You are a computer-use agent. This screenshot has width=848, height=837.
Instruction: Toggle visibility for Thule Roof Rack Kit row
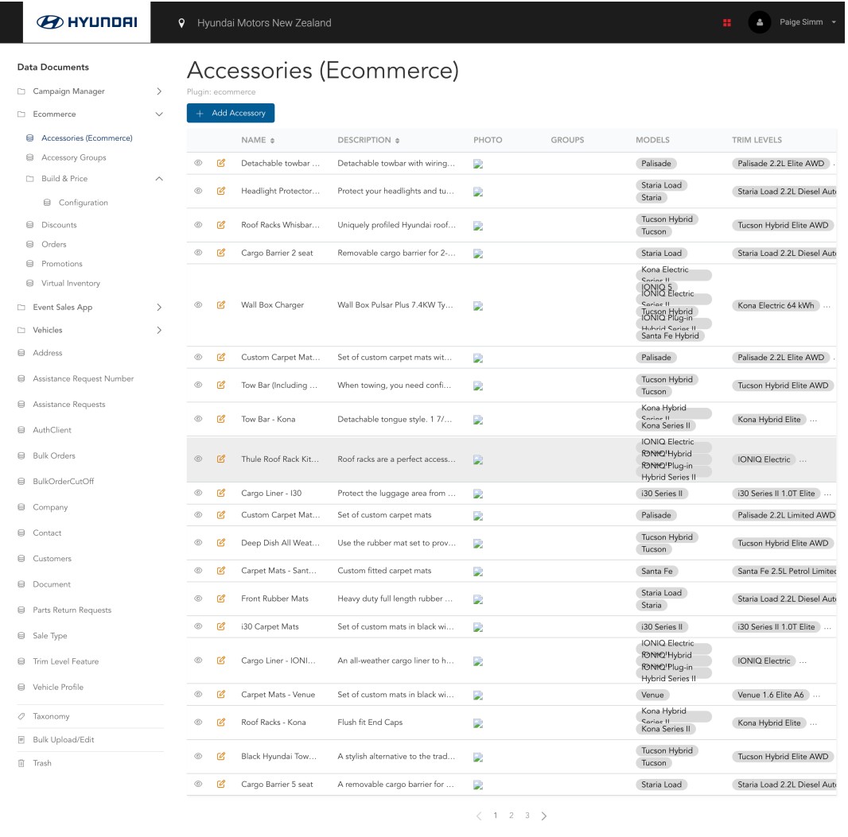click(198, 458)
